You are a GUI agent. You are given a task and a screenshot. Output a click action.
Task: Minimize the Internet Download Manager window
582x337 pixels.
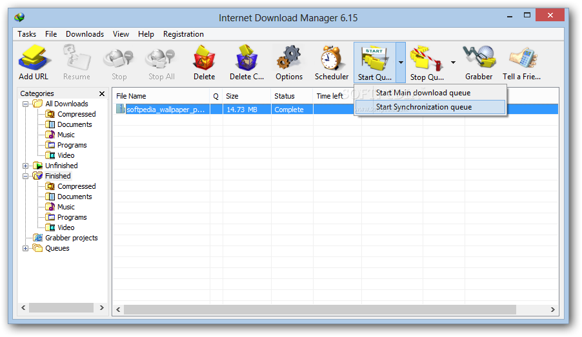pos(510,15)
